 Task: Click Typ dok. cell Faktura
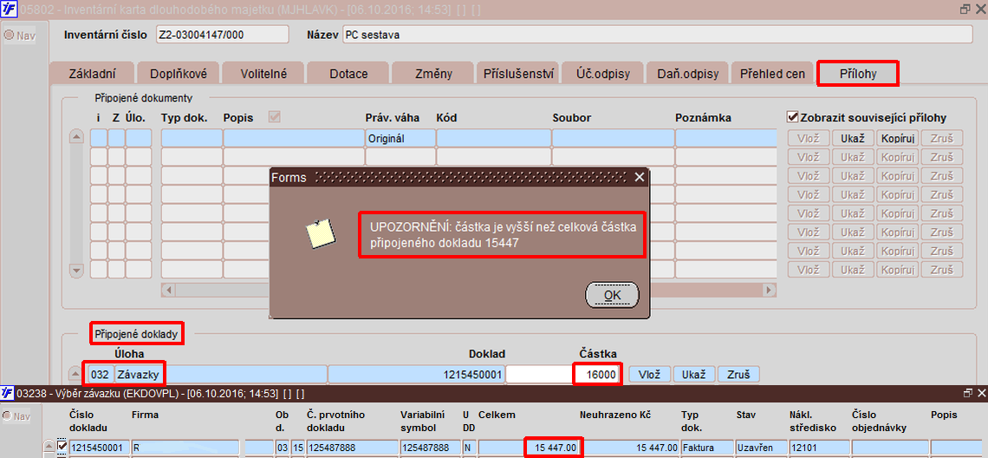tap(707, 448)
